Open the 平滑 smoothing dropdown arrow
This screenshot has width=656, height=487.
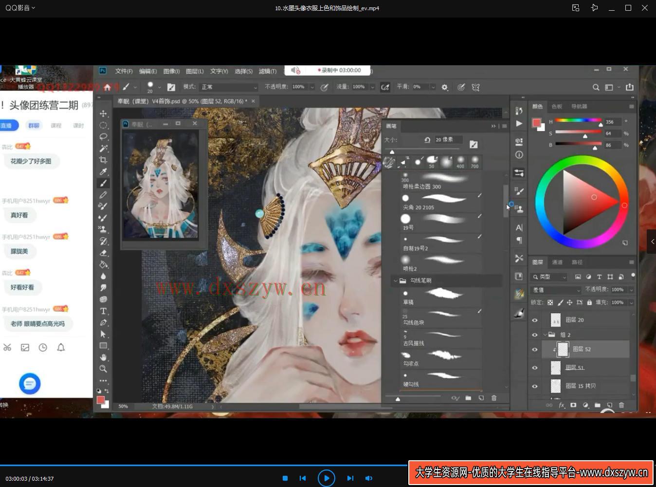tap(433, 87)
